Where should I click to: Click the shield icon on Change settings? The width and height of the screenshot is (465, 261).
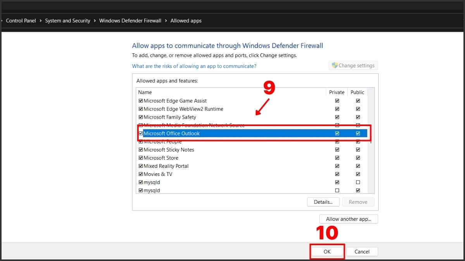(x=335, y=65)
